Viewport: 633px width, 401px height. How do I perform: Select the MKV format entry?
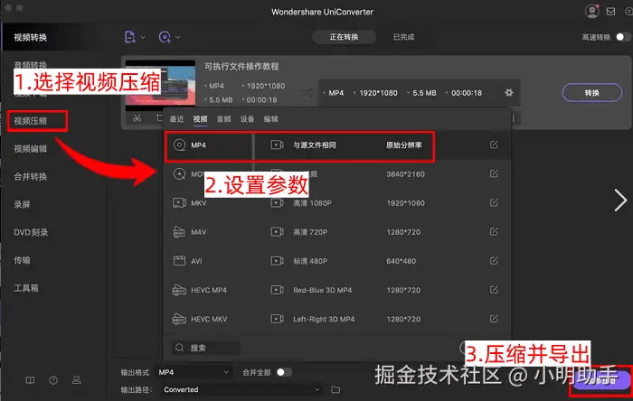pos(209,202)
